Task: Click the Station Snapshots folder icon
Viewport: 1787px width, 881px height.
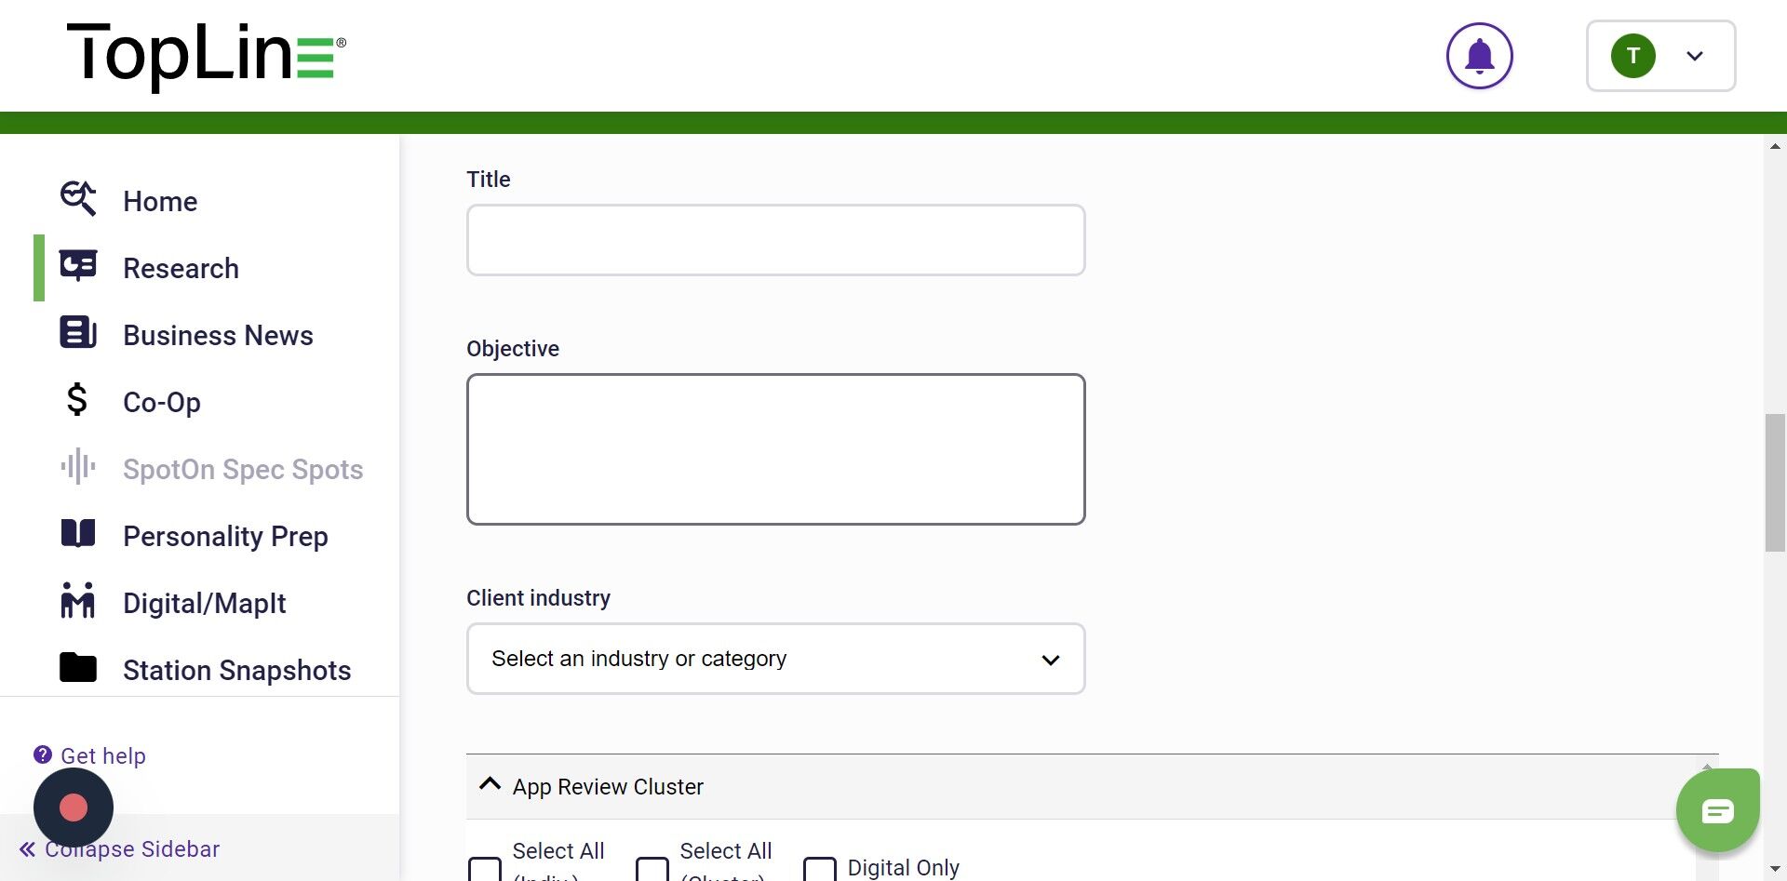Action: [x=78, y=667]
